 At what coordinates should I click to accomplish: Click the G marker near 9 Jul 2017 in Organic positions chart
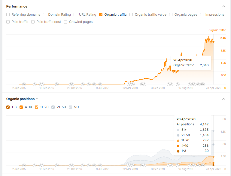click(x=100, y=165)
